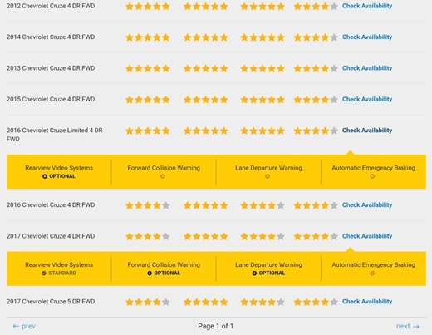Click the first-column stars for 2012 Chevrolet Cruze
Image resolution: width=432 pixels, height=335 pixels.
click(148, 7)
